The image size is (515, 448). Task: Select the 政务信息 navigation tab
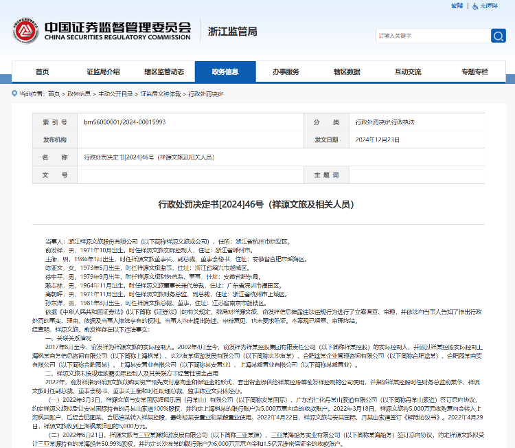[225, 71]
